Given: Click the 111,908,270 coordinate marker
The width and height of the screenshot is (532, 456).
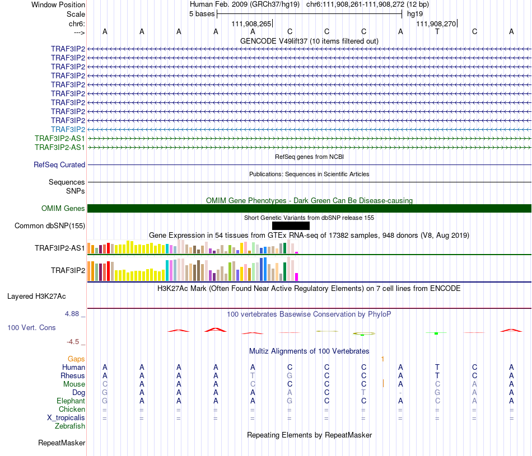Looking at the screenshot, I should 436,23.
